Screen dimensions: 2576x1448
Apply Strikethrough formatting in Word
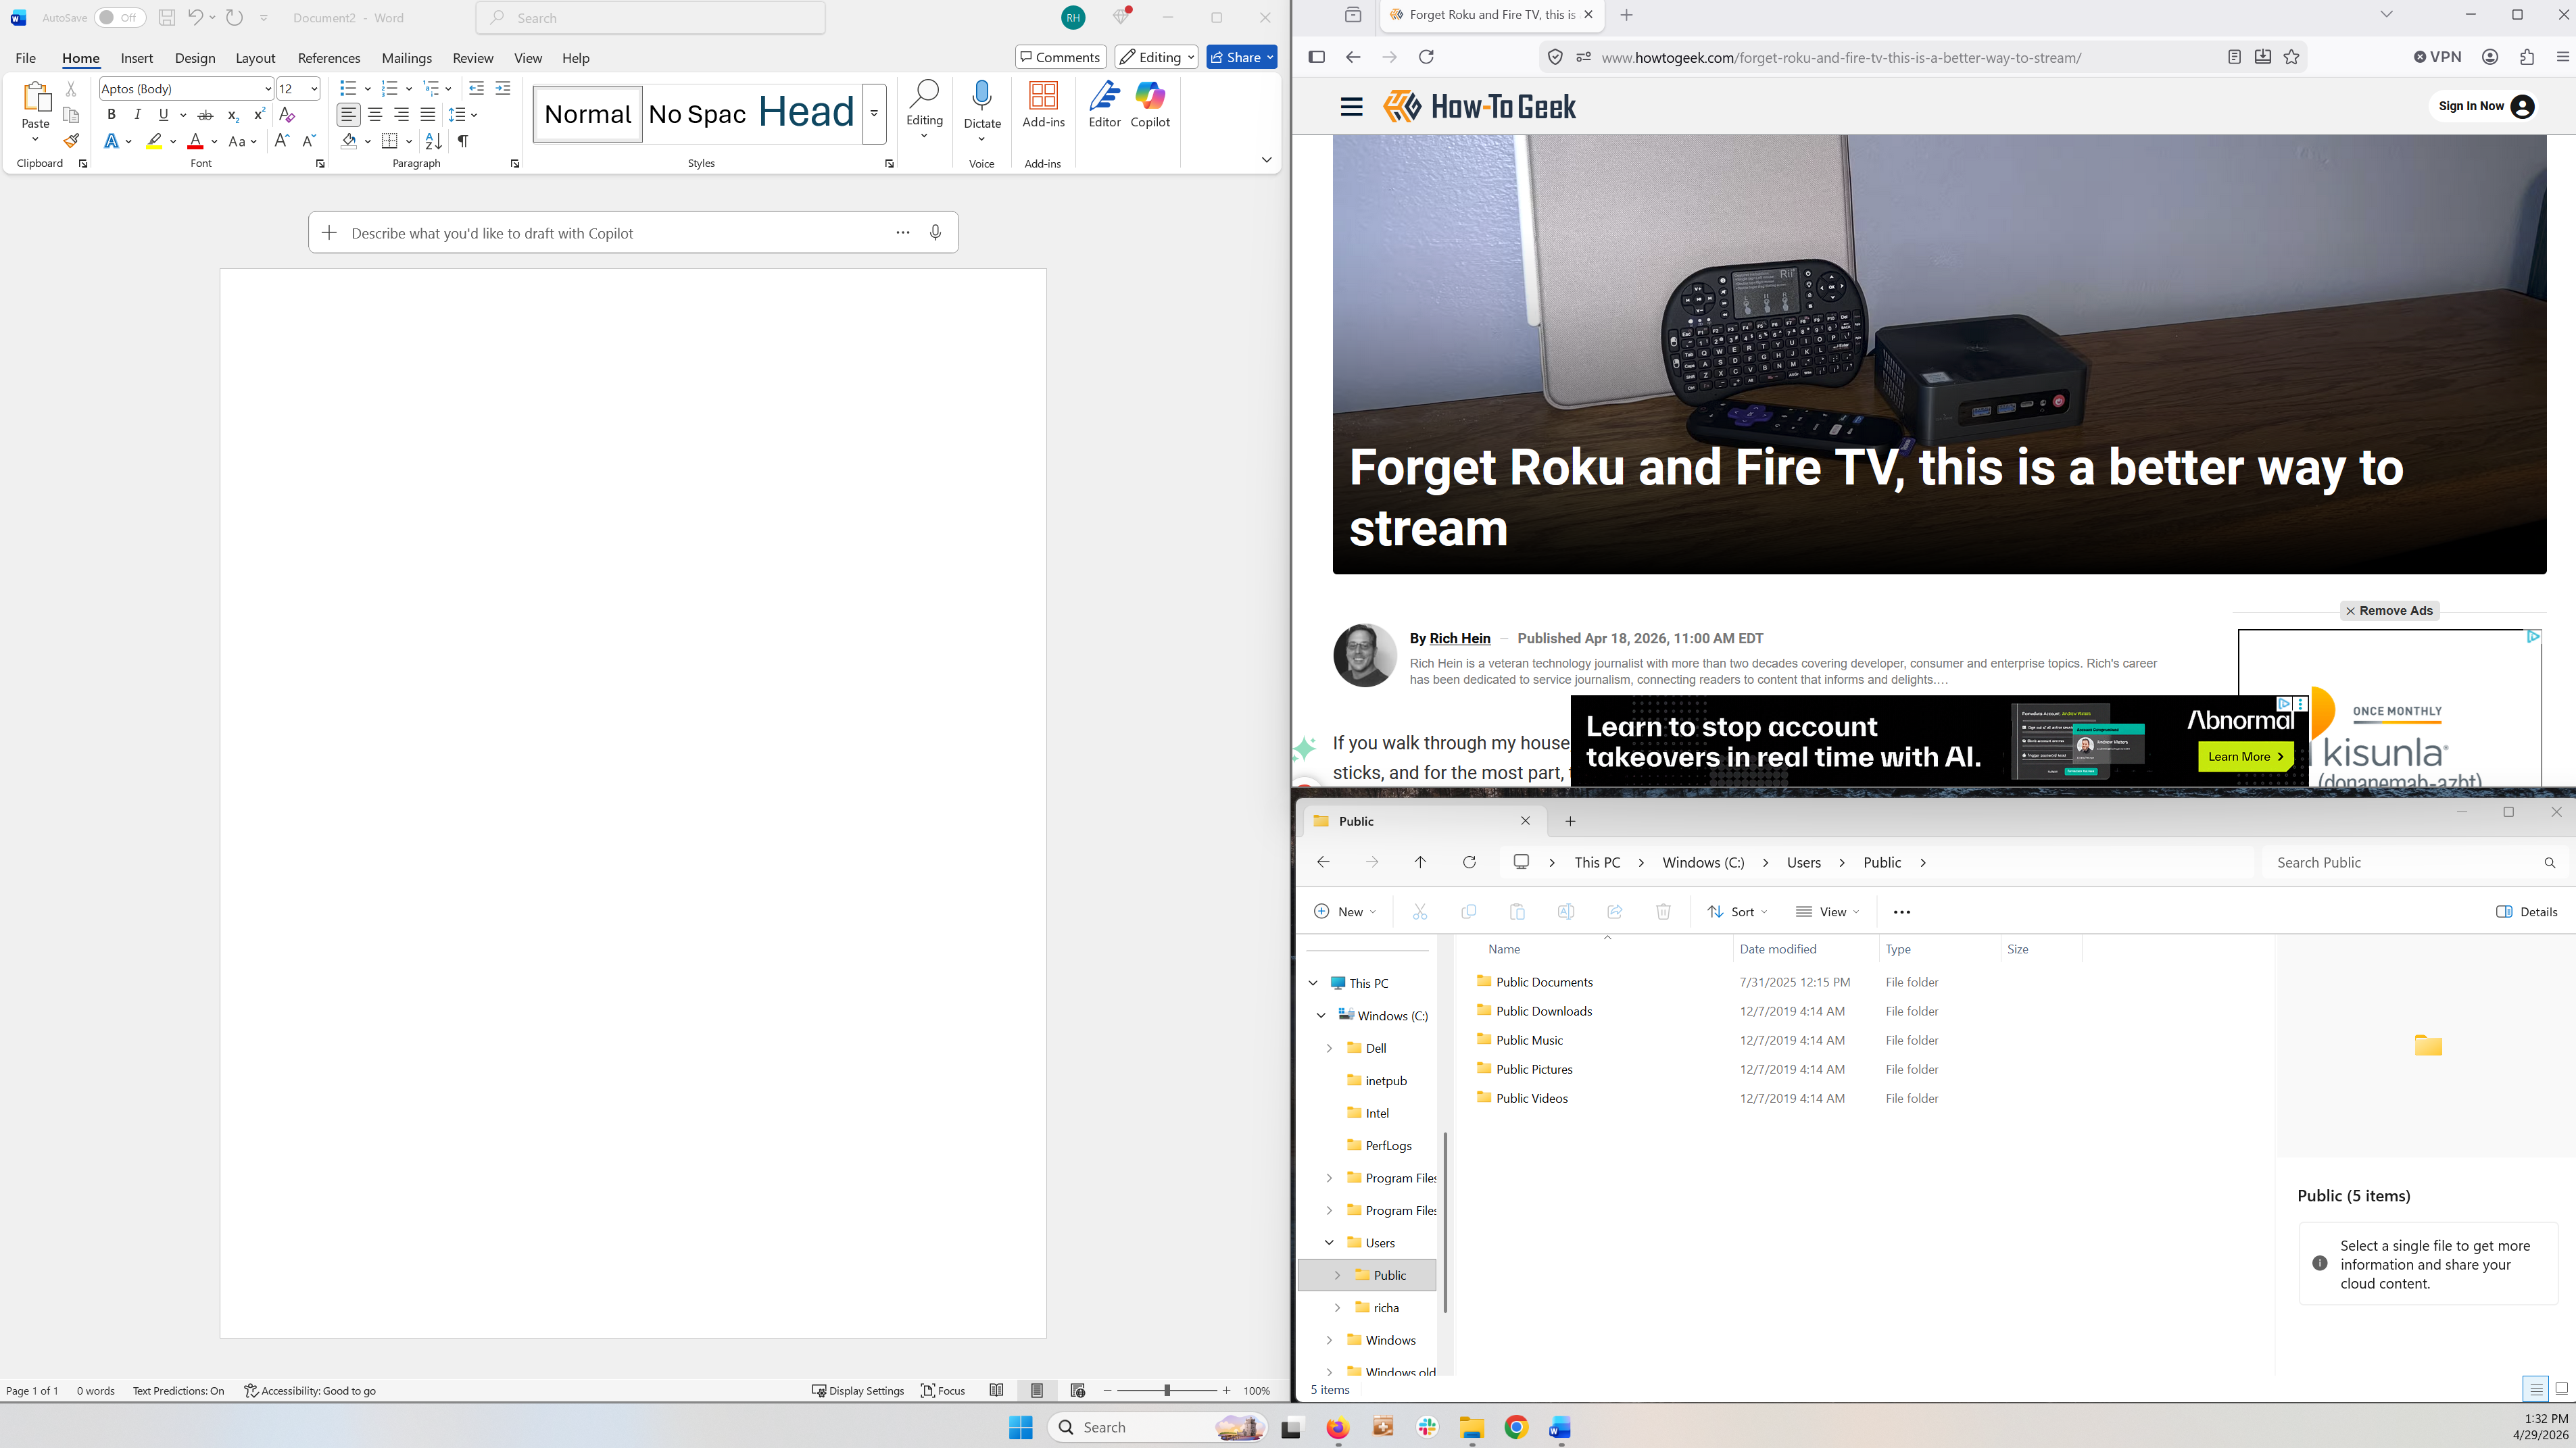click(205, 115)
